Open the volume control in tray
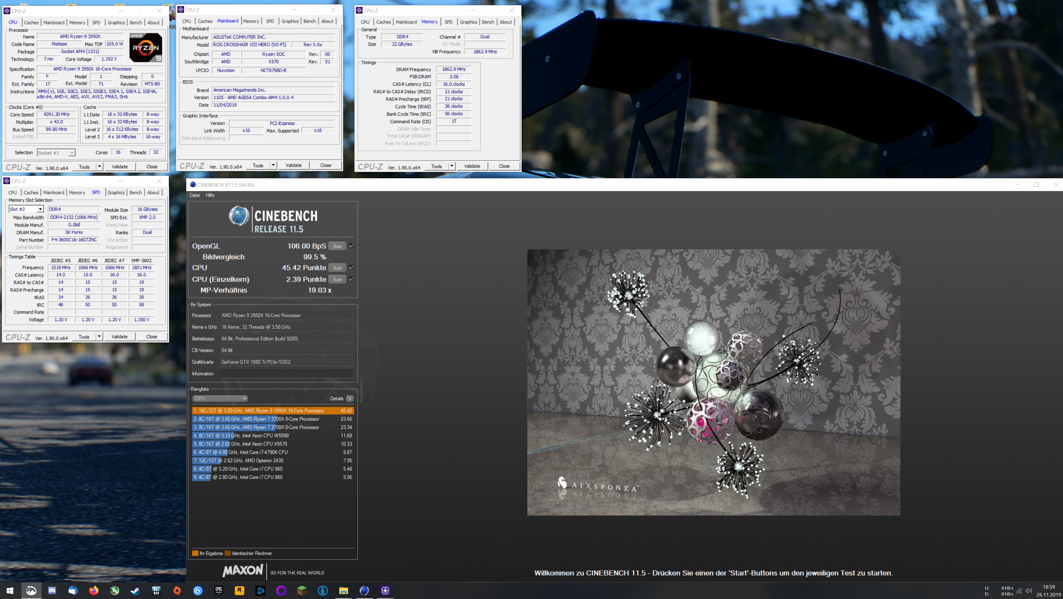The image size is (1063, 599). tap(1029, 591)
